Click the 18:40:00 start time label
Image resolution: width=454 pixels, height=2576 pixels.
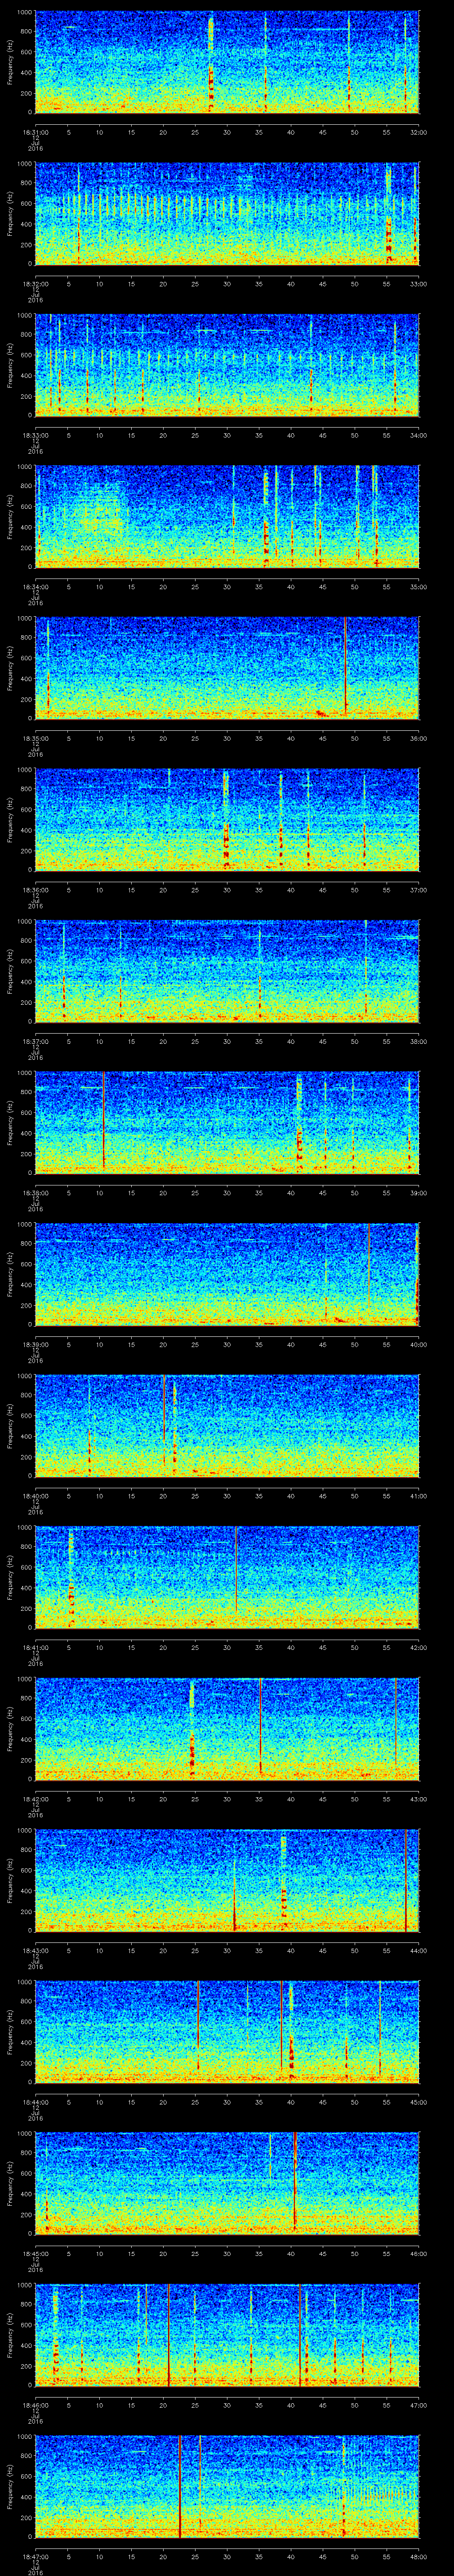(35, 1496)
